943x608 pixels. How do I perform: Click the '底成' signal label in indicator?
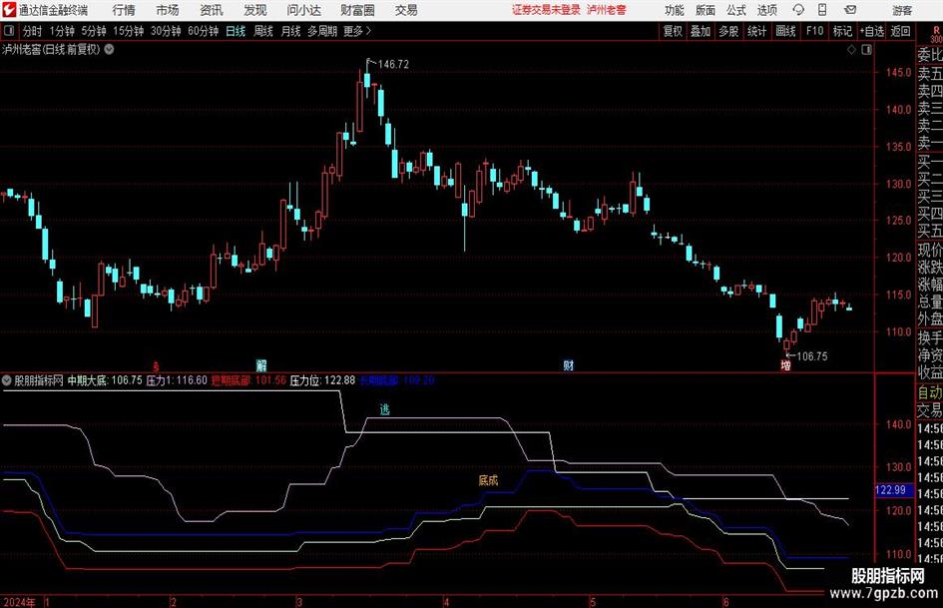(x=488, y=480)
